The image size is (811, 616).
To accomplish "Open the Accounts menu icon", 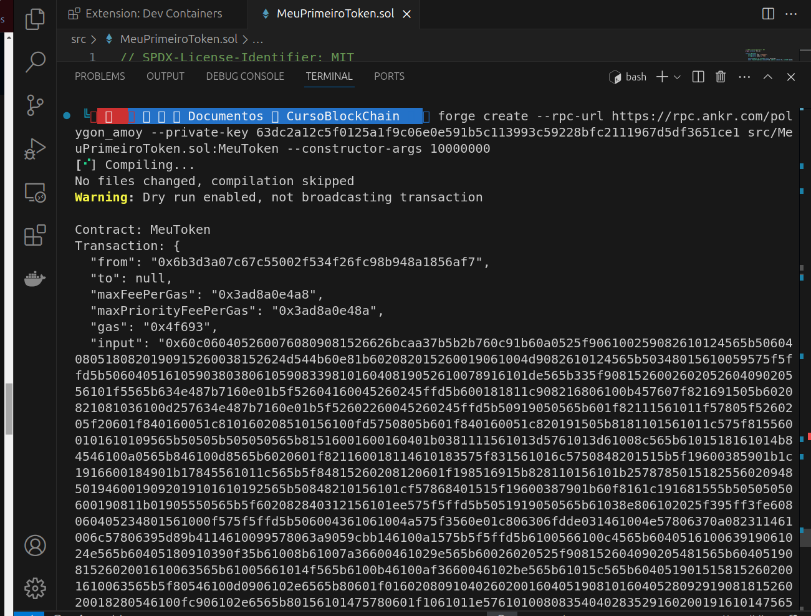I will coord(35,546).
